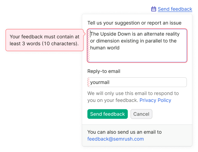Viewport: 198px width, 152px height.
Task: Click the calendar icon beside Send feedback link
Action: point(154,9)
